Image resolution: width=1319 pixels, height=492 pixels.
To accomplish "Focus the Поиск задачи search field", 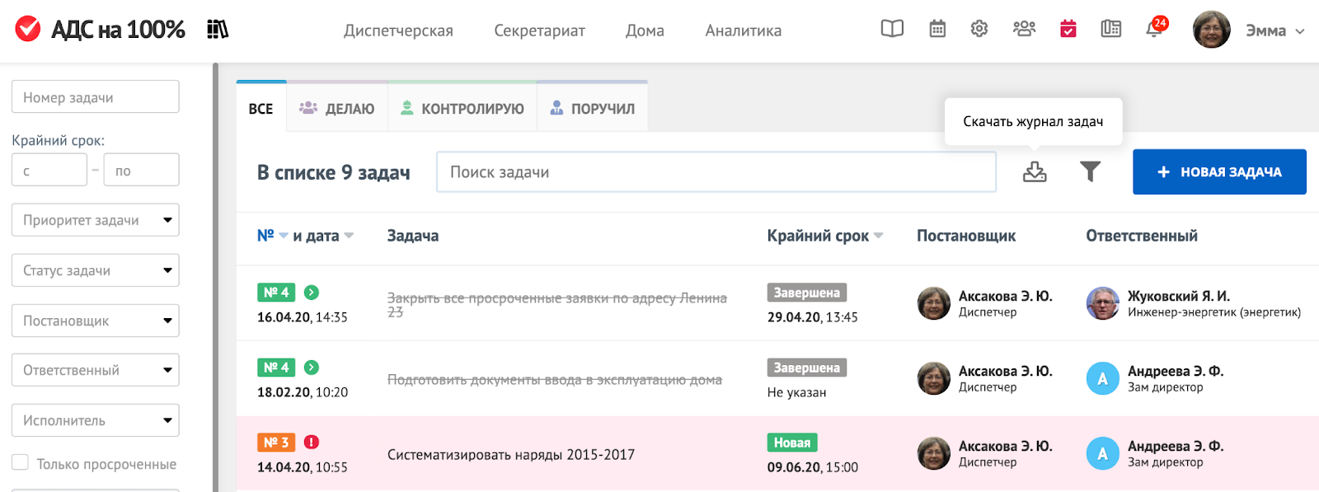I will click(x=716, y=172).
